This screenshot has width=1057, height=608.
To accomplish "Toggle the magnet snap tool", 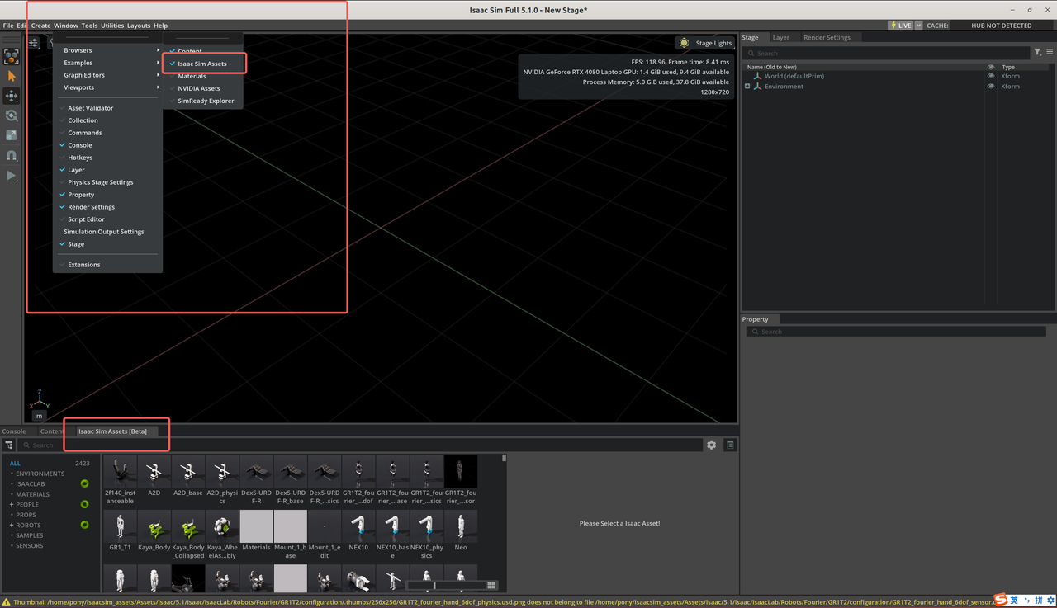I will click(12, 155).
